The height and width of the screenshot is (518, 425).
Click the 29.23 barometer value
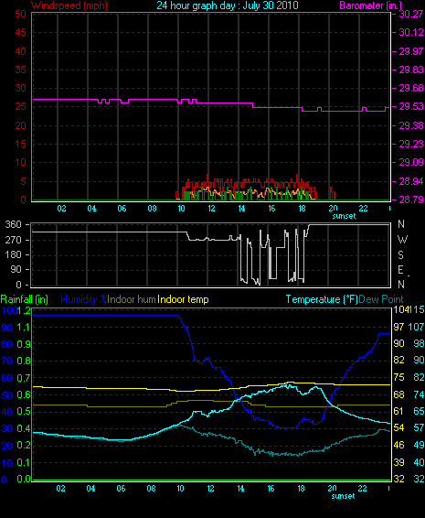point(411,144)
